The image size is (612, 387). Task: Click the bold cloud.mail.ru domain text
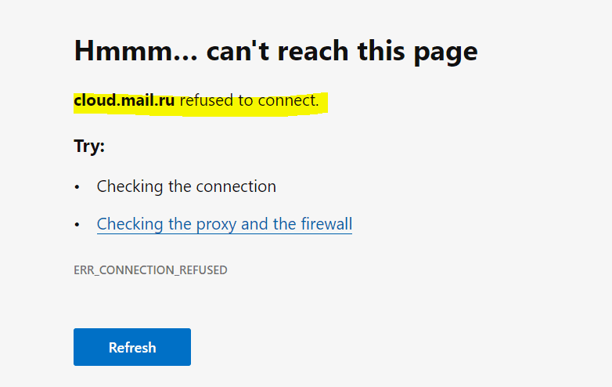tap(124, 100)
